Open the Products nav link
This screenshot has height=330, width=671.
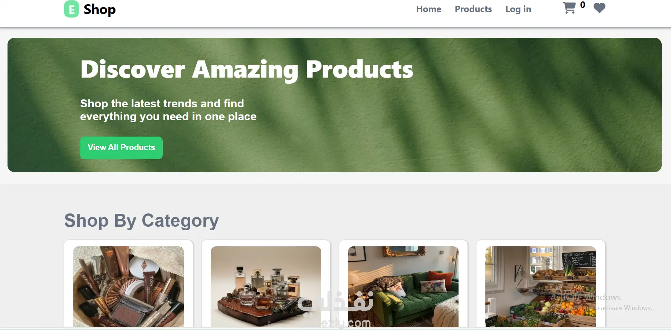click(473, 9)
